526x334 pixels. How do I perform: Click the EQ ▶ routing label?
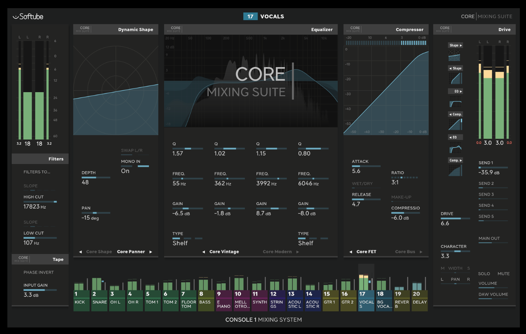click(x=455, y=91)
